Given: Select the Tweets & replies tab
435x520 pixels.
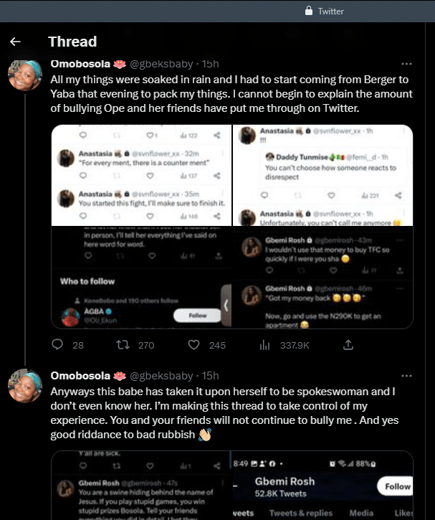Looking at the screenshot, I should click(x=300, y=513).
